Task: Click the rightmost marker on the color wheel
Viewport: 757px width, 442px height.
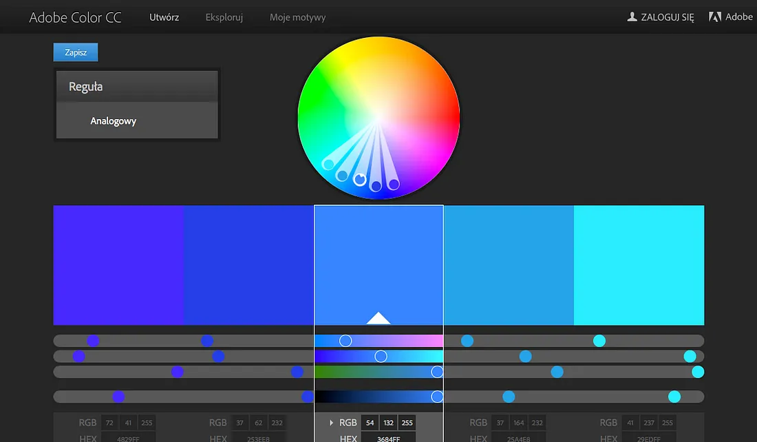Action: click(394, 184)
